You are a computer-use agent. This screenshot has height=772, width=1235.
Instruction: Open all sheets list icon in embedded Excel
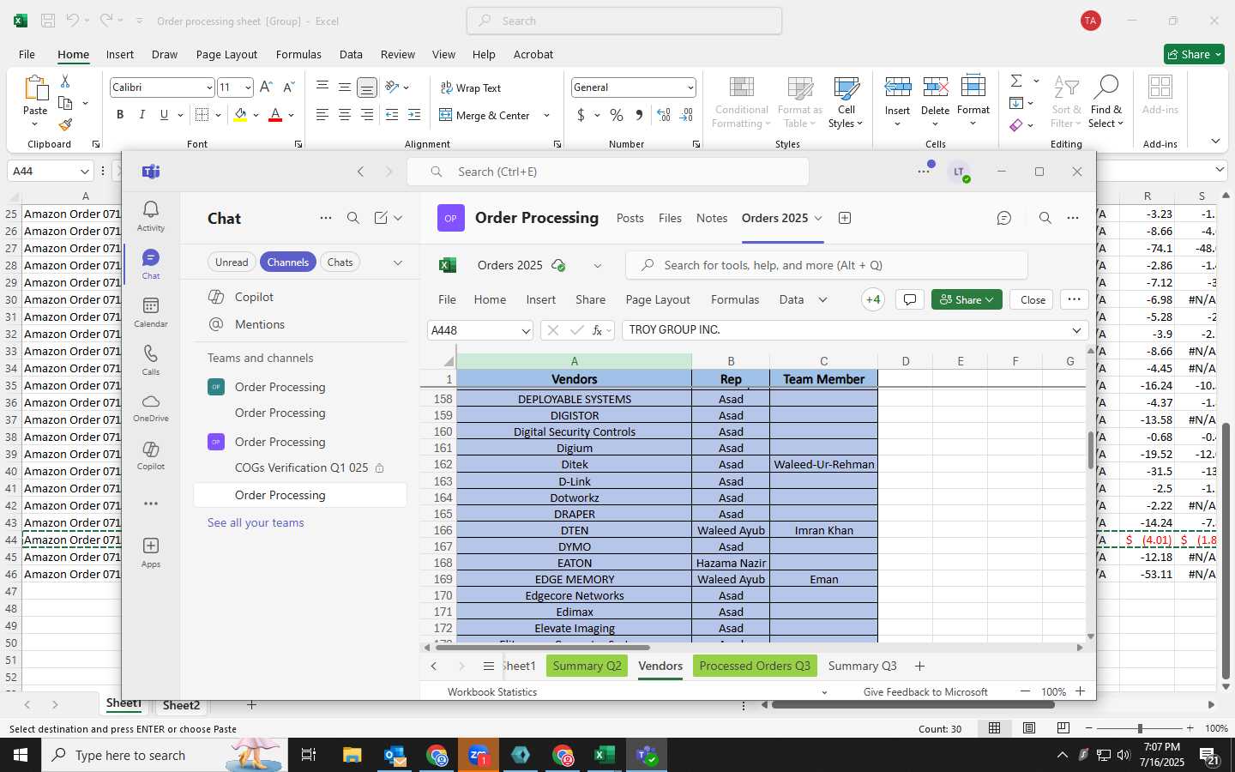tap(488, 666)
